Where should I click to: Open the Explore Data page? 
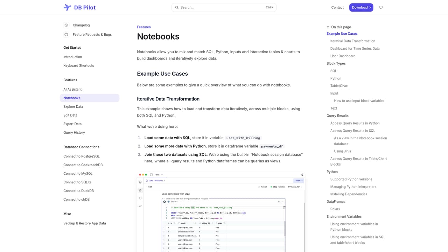pyautogui.click(x=73, y=107)
